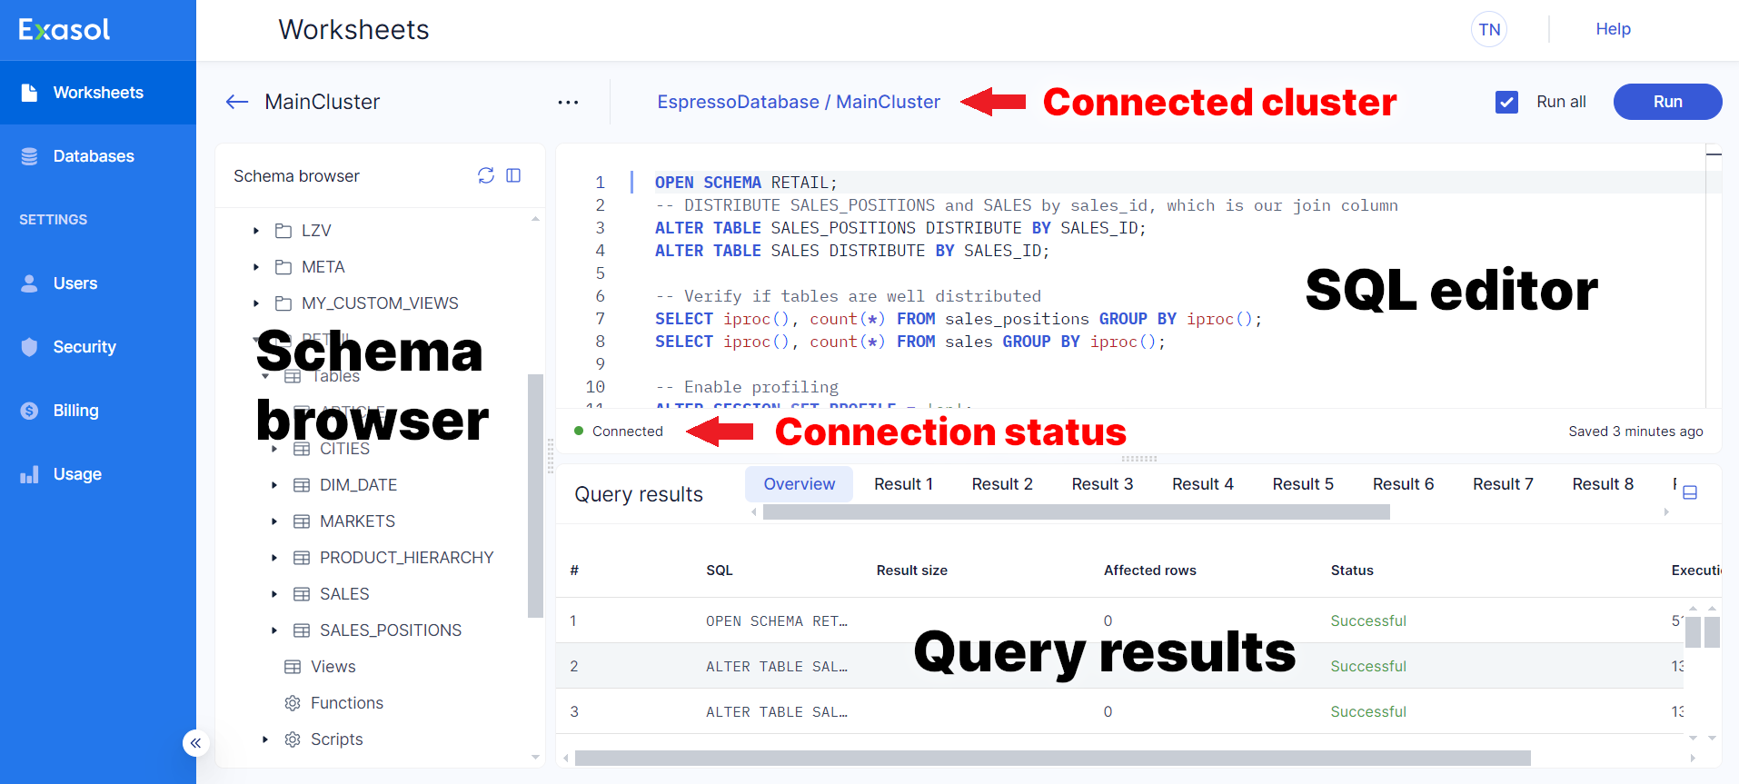The width and height of the screenshot is (1739, 784).
Task: Expand the LZV schema folder
Action: pyautogui.click(x=256, y=231)
